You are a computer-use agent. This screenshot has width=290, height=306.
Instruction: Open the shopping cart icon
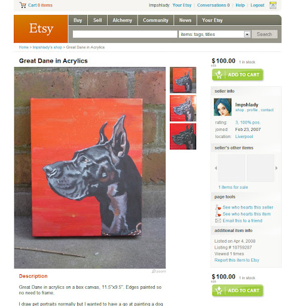tap(23, 5)
